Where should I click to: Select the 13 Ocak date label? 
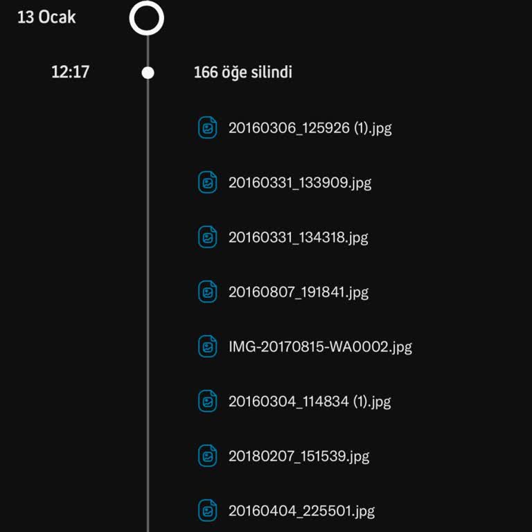pyautogui.click(x=46, y=17)
